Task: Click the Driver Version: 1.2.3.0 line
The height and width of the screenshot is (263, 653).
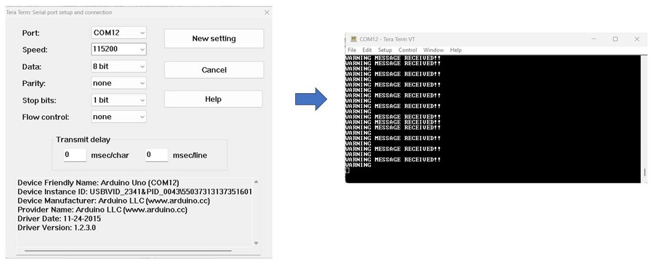Action: 57,228
